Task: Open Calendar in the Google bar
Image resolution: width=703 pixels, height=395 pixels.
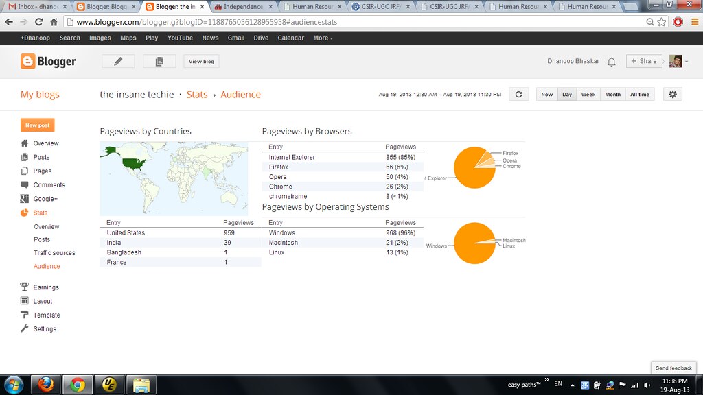Action: (290, 38)
